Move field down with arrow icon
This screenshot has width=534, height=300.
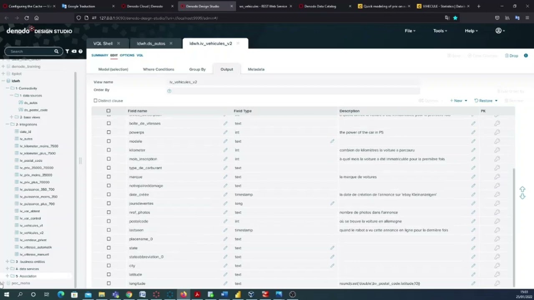tap(522, 196)
